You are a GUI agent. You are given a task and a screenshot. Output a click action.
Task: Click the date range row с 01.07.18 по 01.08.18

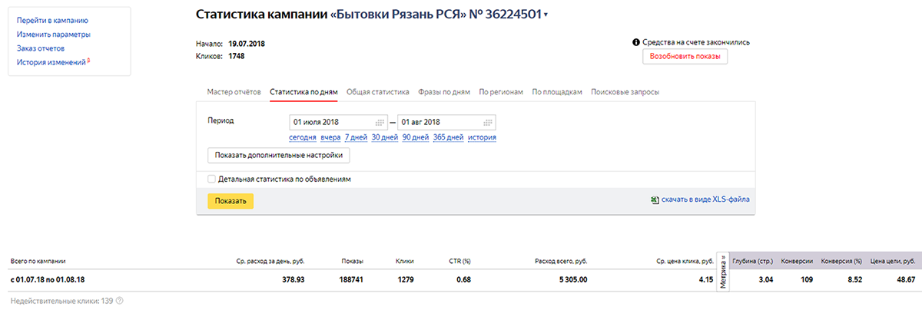point(48,279)
